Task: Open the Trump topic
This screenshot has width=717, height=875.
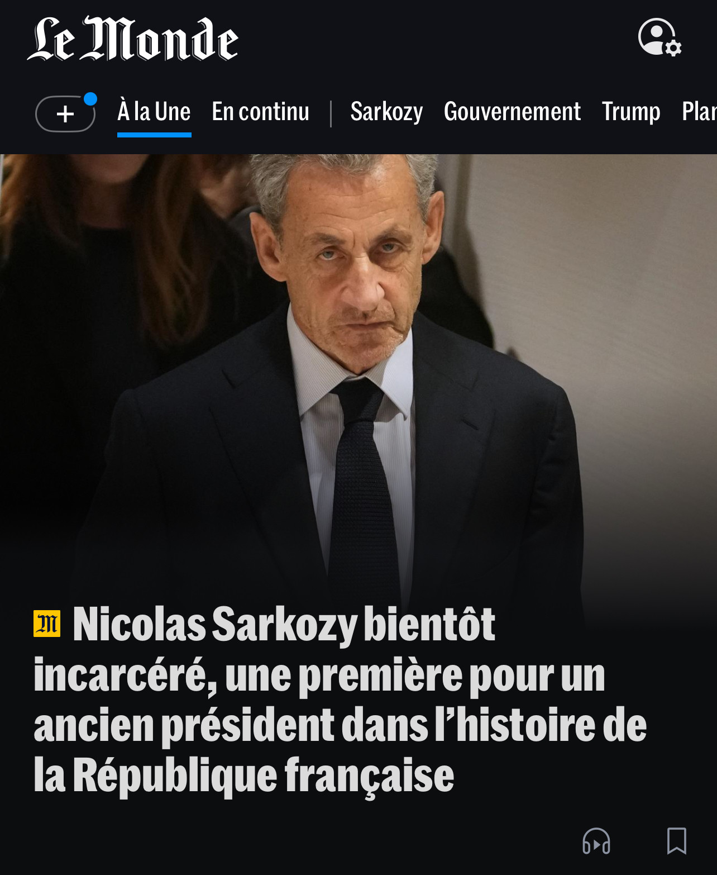Action: point(631,111)
